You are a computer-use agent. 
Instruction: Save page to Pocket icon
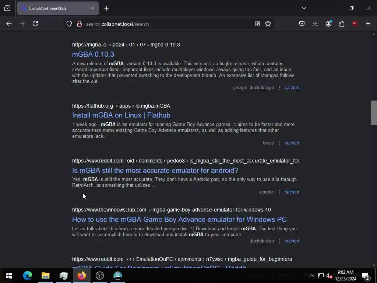click(x=302, y=24)
